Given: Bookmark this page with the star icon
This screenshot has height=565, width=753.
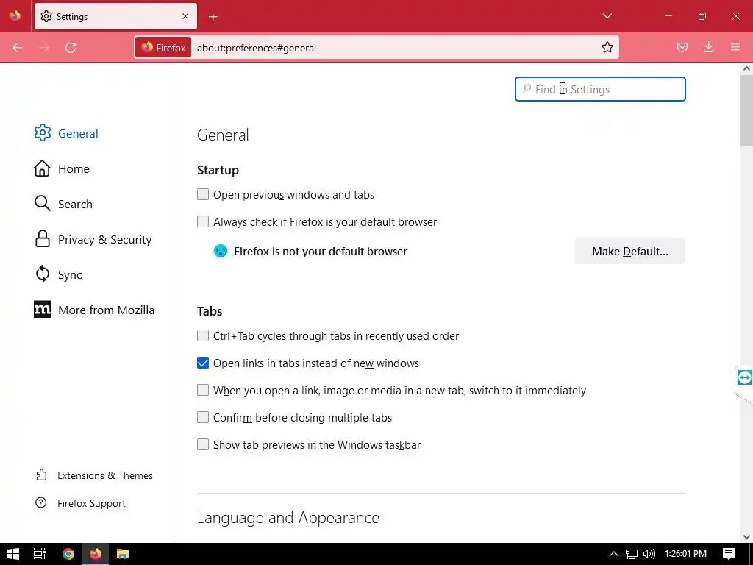Looking at the screenshot, I should (607, 48).
